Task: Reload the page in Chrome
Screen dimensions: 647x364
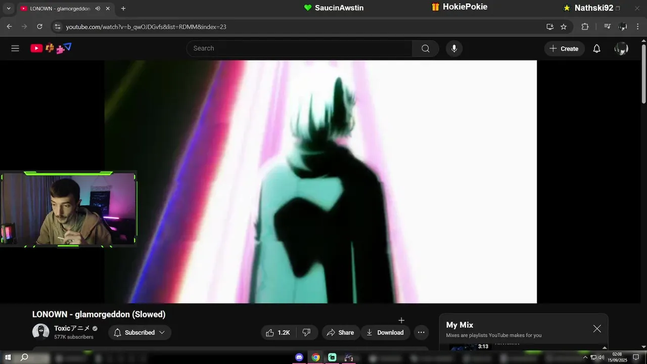Action: tap(39, 27)
